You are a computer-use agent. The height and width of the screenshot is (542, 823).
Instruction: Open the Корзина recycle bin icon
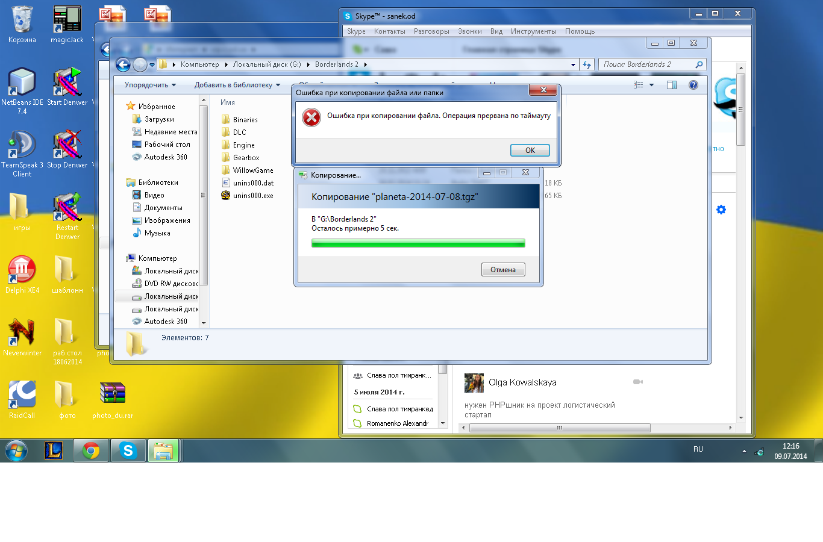pos(22,25)
